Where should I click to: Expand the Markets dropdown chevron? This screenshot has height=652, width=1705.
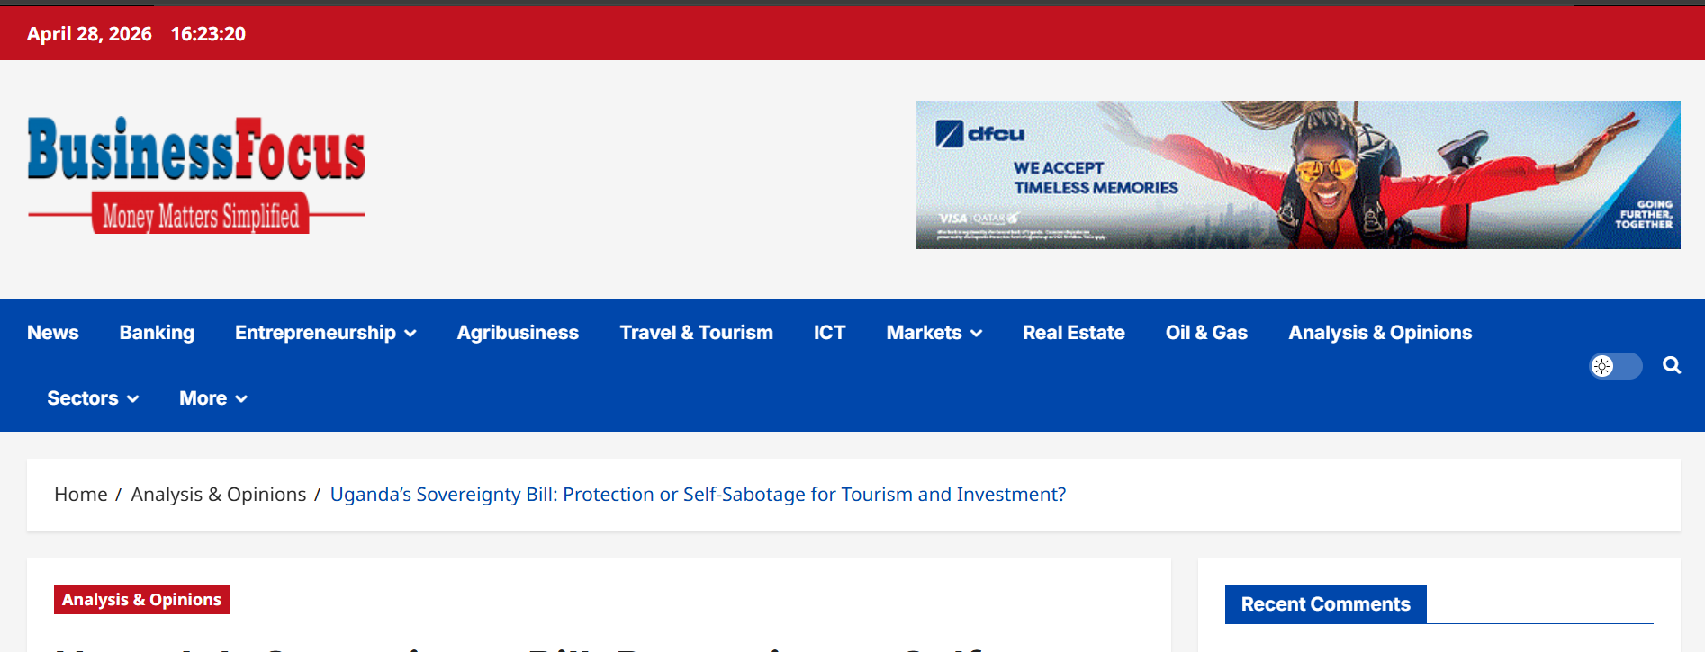977,334
